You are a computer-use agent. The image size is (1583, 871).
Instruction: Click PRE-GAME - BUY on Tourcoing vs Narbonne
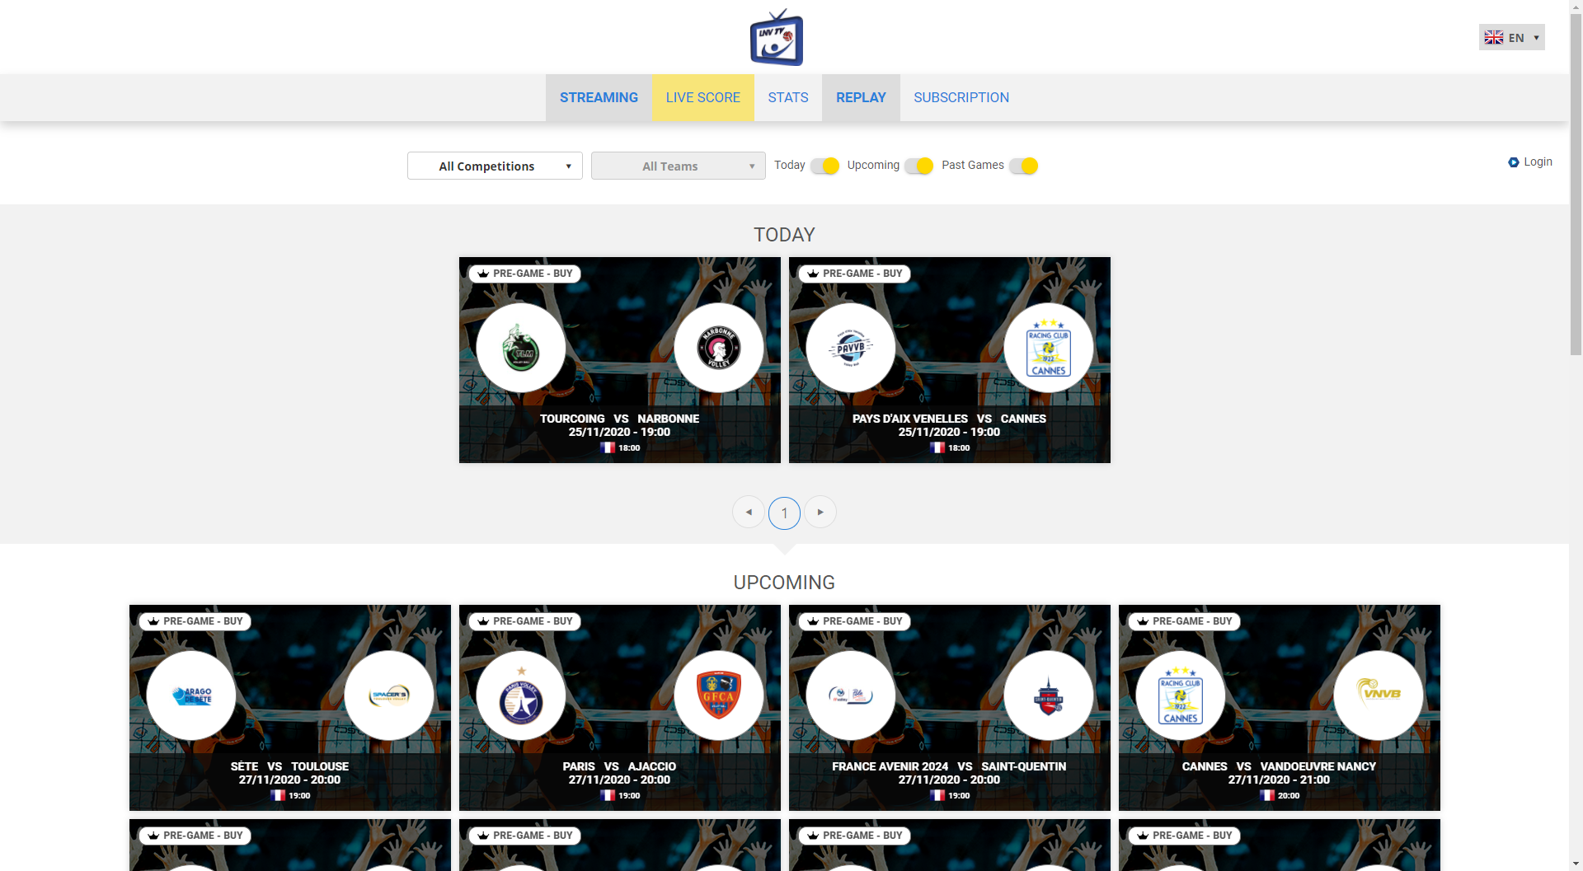pyautogui.click(x=525, y=274)
